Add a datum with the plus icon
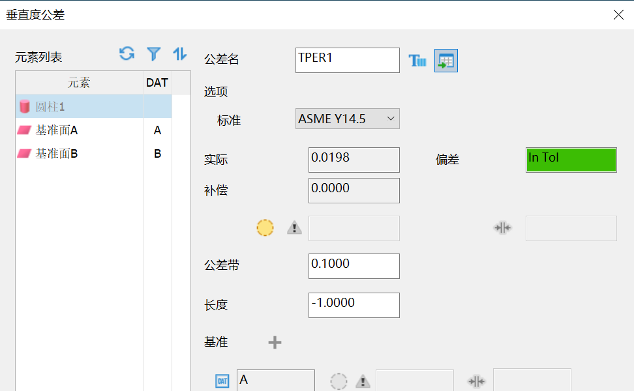The height and width of the screenshot is (391, 634). [x=275, y=341]
